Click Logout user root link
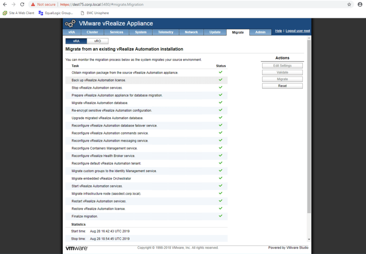The height and width of the screenshot is (254, 366). tap(298, 31)
